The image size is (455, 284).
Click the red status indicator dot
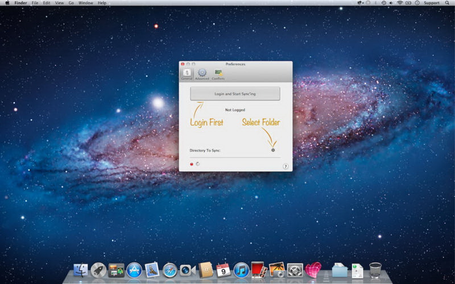tap(192, 164)
